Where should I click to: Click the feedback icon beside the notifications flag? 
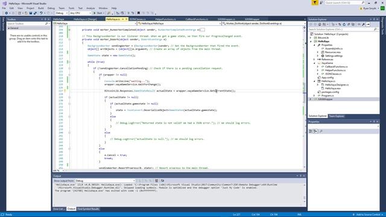tap(321, 2)
